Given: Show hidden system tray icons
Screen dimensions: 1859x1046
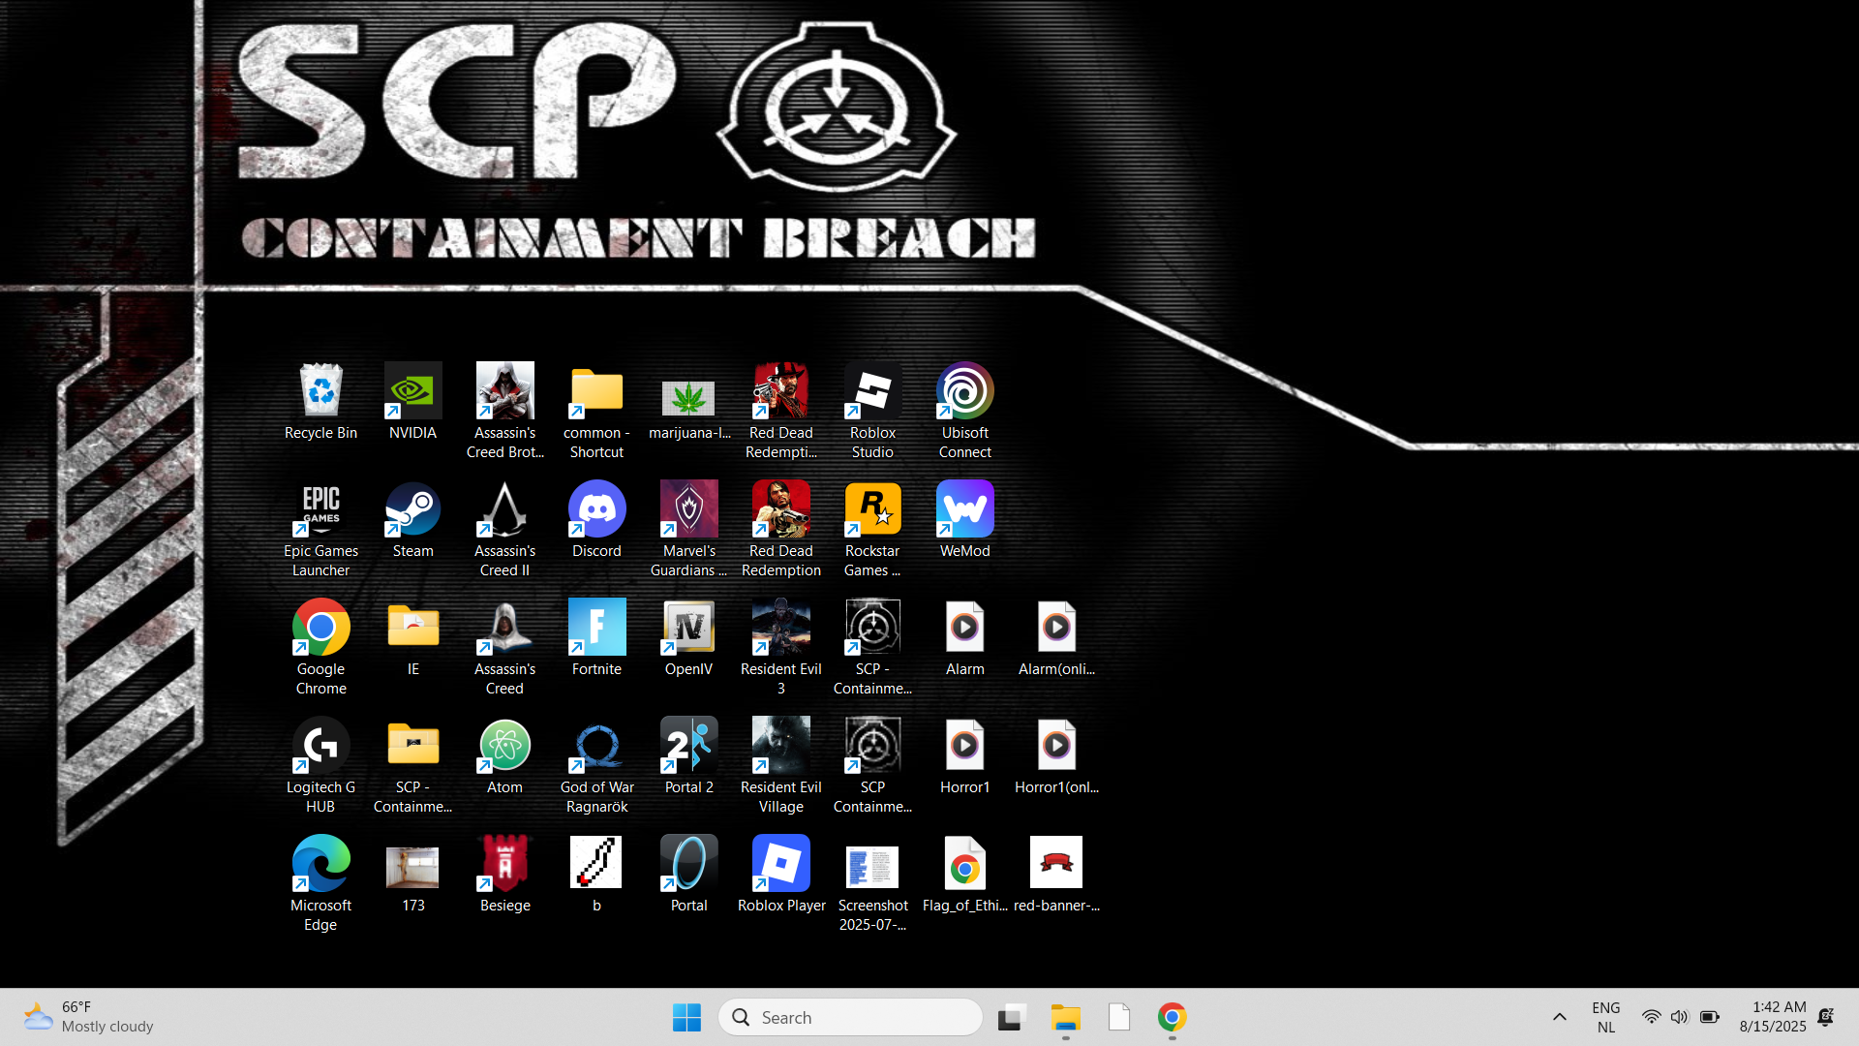Looking at the screenshot, I should tap(1559, 1017).
